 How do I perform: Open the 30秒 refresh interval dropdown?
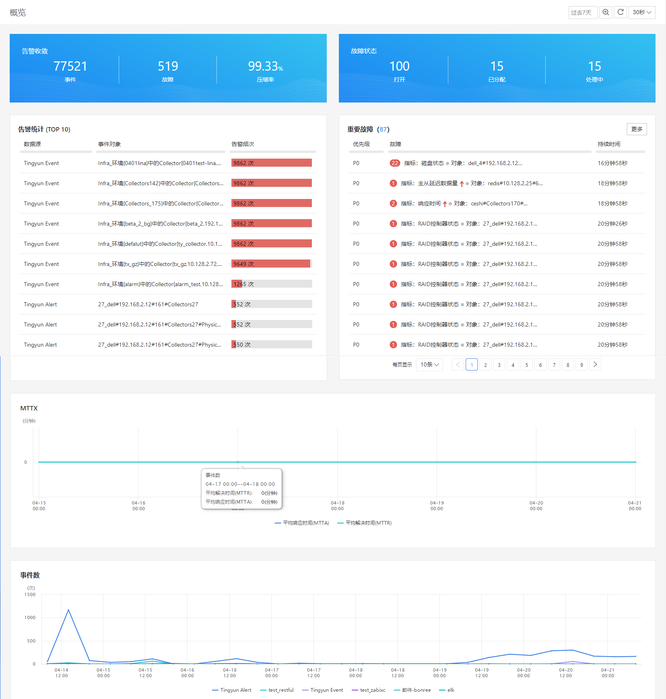coord(642,13)
